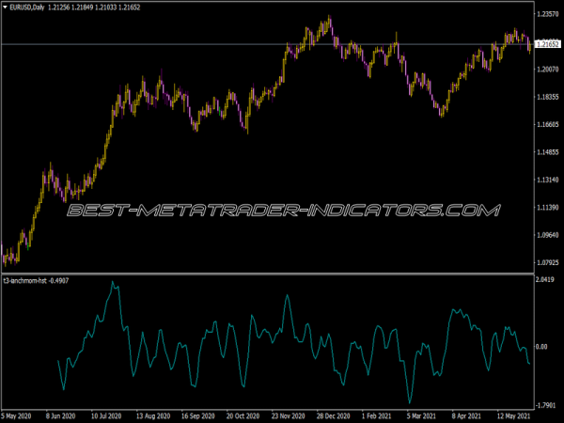
Task: Click the 10 Jul 2020 date label
Action: click(x=106, y=416)
